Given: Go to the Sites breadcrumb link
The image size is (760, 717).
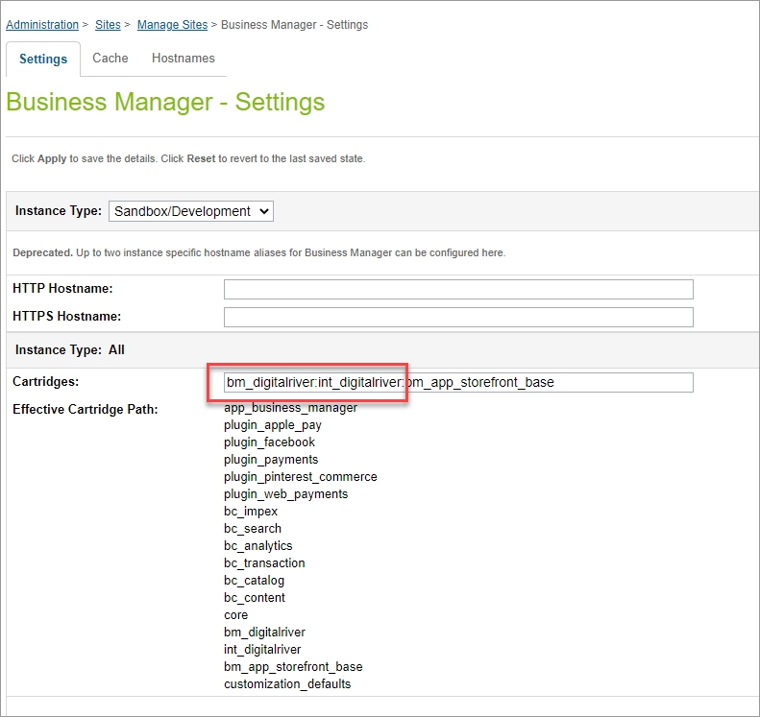Looking at the screenshot, I should point(107,25).
